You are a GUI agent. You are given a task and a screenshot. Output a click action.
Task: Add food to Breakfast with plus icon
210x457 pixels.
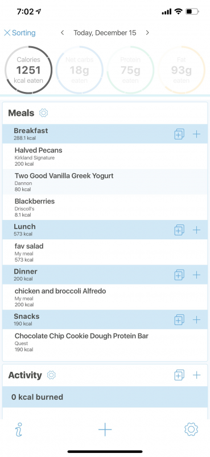[x=197, y=134]
